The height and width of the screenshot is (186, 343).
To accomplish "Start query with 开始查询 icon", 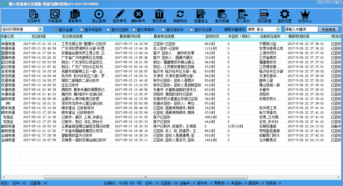I will click(x=55, y=16).
